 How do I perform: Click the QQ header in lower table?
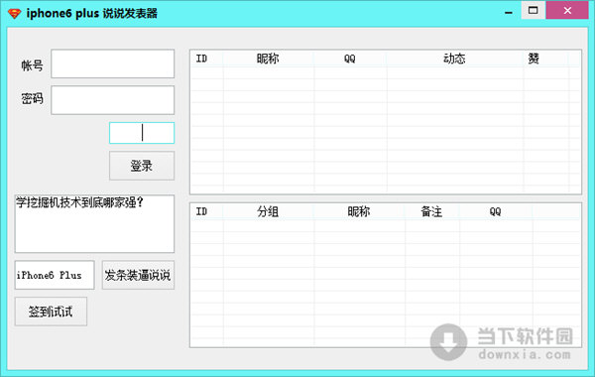click(x=496, y=212)
